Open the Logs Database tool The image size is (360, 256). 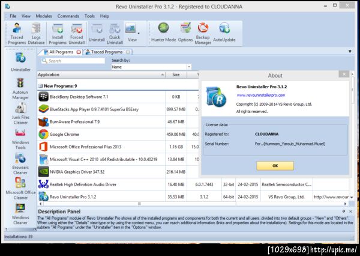(36, 34)
